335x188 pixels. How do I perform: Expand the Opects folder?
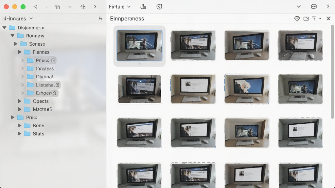tap(20, 101)
